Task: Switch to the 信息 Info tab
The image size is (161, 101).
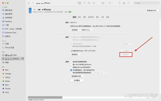Action: (107, 17)
